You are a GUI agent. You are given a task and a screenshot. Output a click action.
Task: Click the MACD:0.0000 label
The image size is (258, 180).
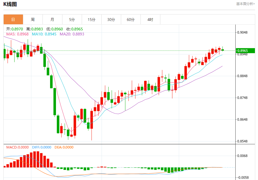[17, 147]
